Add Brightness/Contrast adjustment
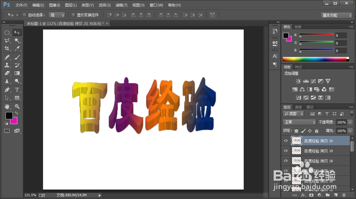Image resolution: width=356 pixels, height=199 pixels. pos(298,81)
